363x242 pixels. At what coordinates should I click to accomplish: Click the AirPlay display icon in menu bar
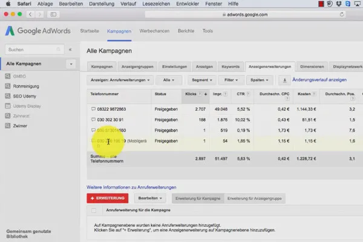click(x=358, y=4)
